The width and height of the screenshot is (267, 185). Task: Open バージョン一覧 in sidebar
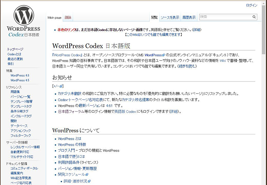(20, 97)
